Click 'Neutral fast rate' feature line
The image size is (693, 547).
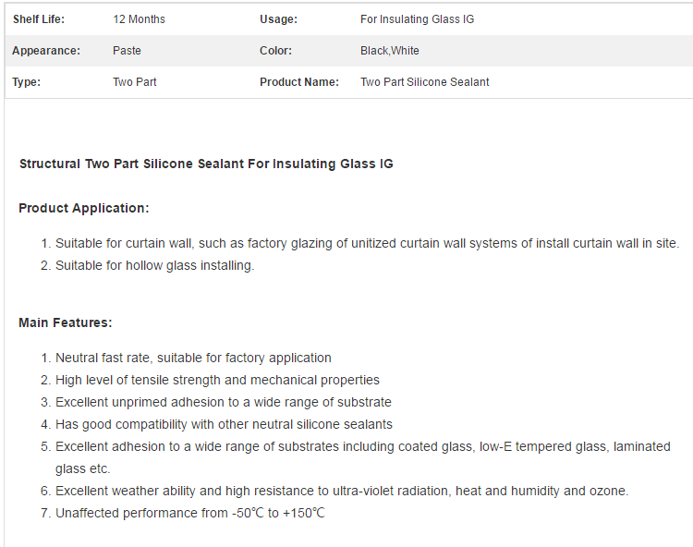click(193, 358)
